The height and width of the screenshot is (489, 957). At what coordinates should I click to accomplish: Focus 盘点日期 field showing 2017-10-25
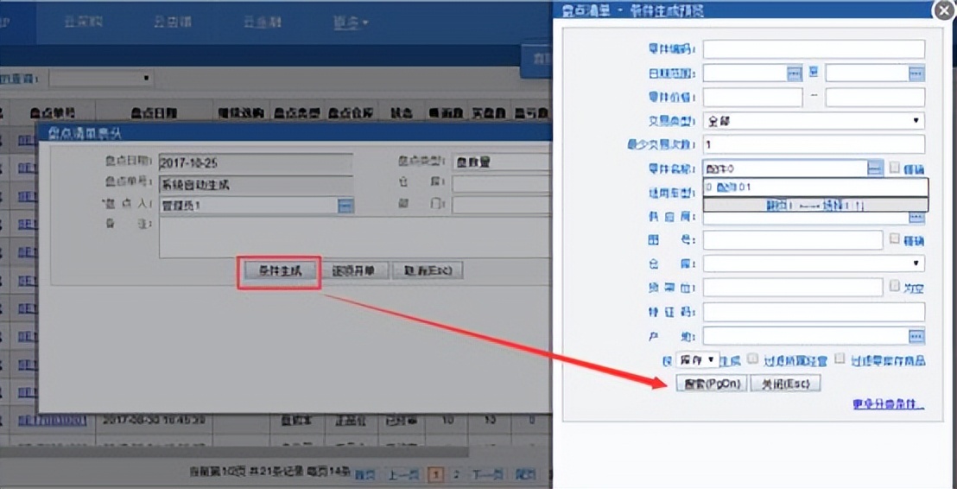click(x=256, y=162)
